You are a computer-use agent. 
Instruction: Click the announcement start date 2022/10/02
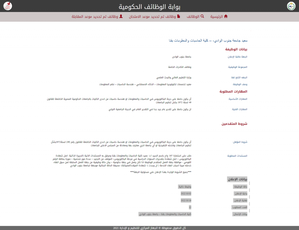point(186,193)
